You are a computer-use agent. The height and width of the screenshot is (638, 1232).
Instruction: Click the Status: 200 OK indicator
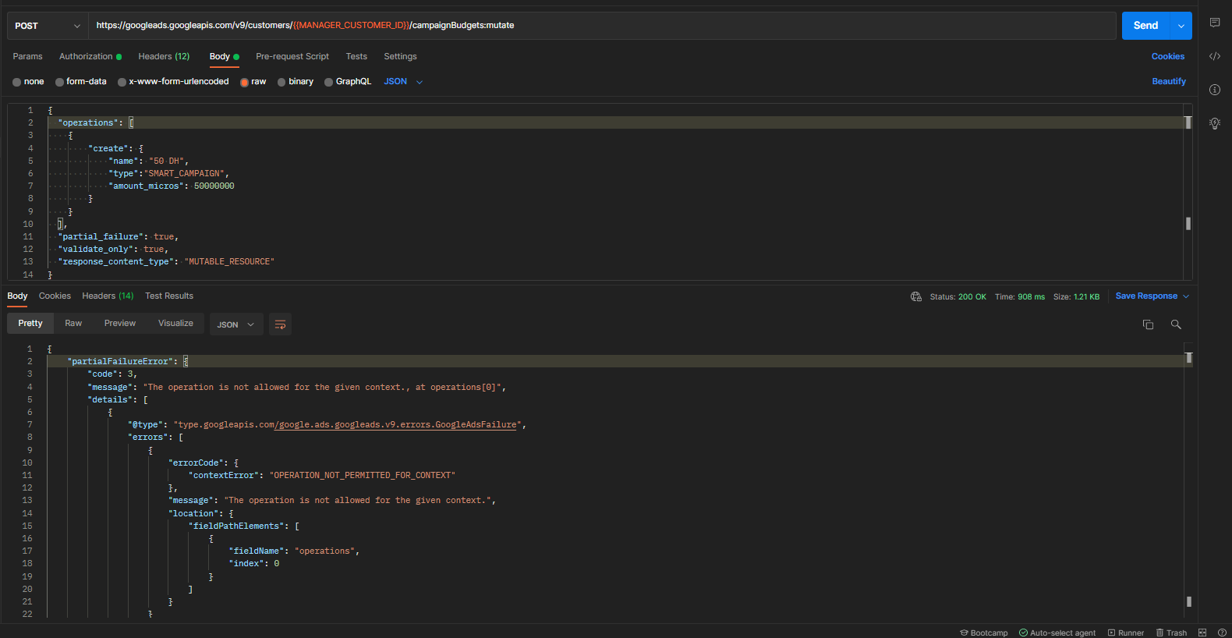click(x=958, y=297)
